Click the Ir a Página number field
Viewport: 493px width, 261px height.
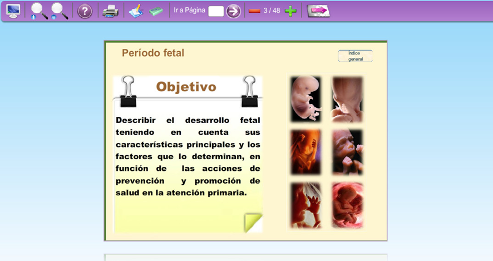pyautogui.click(x=216, y=11)
